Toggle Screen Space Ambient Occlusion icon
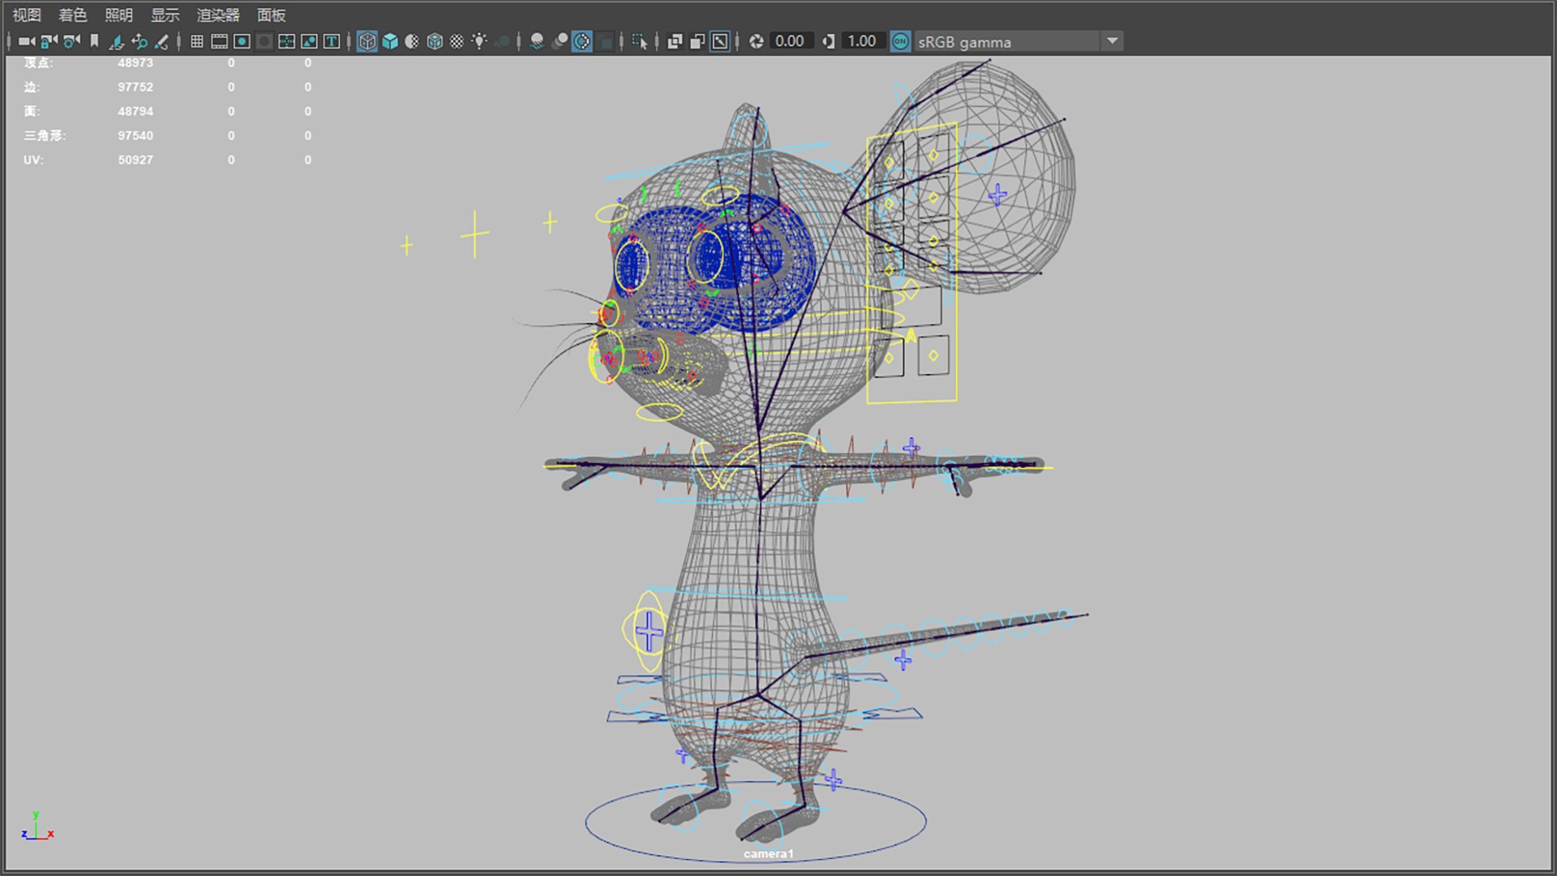This screenshot has height=876, width=1557. point(537,41)
